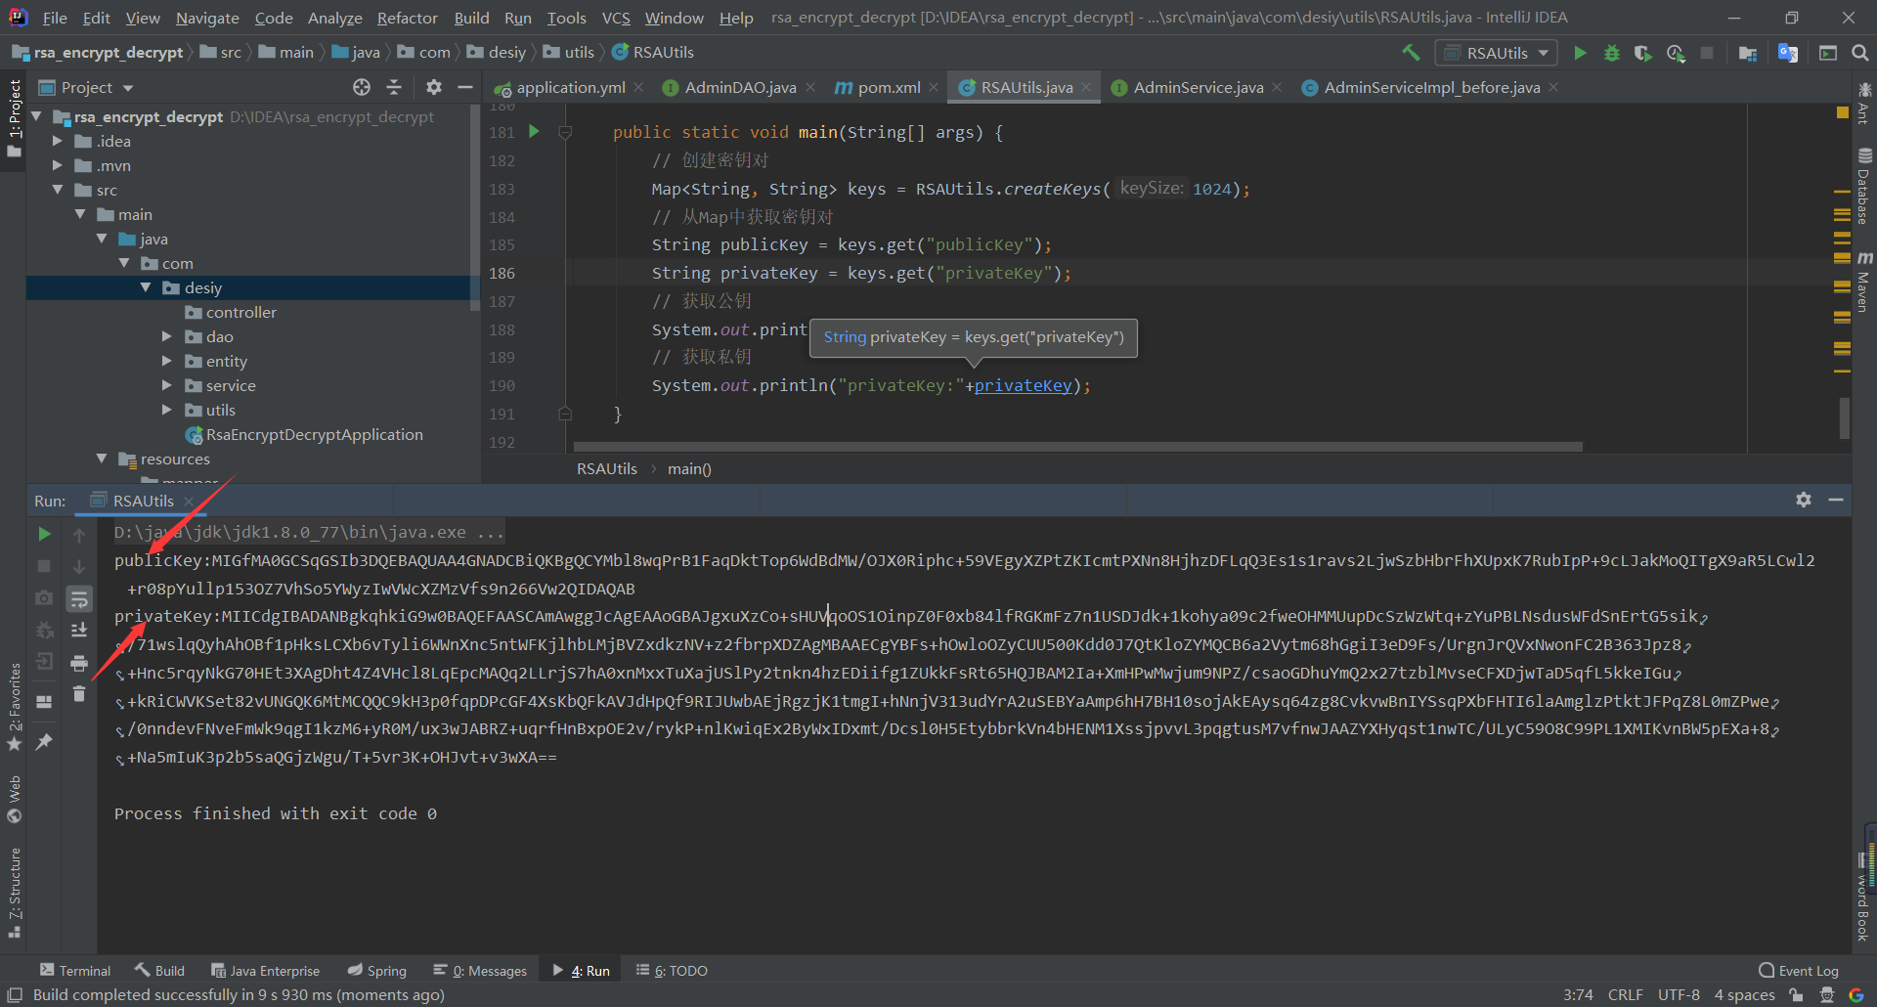Expand the .mvn folder
1877x1007 pixels.
(58, 166)
